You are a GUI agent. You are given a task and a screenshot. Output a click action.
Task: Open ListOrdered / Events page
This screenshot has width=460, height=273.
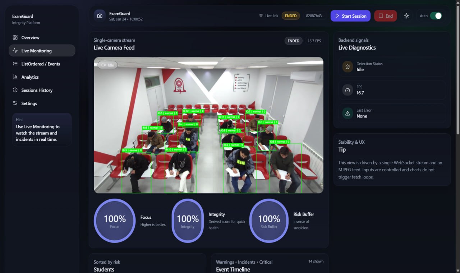42,64
